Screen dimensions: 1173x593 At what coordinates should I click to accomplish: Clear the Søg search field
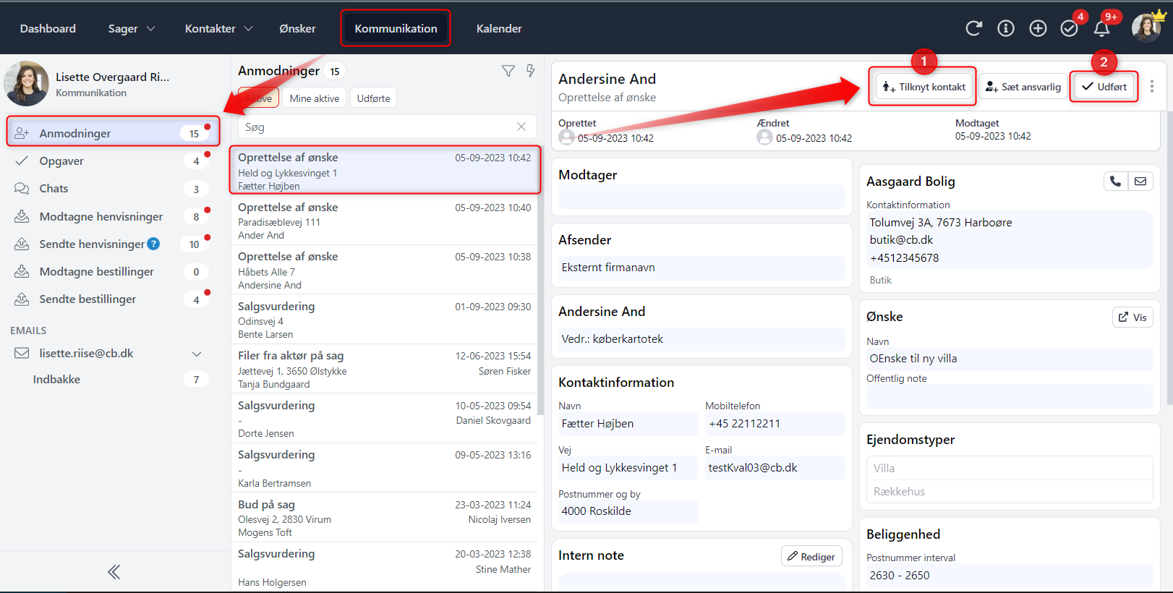point(521,127)
